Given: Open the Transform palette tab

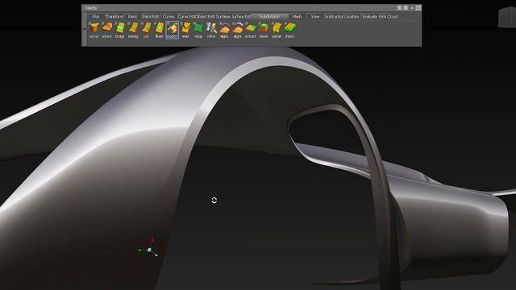Looking at the screenshot, I should click(x=114, y=16).
